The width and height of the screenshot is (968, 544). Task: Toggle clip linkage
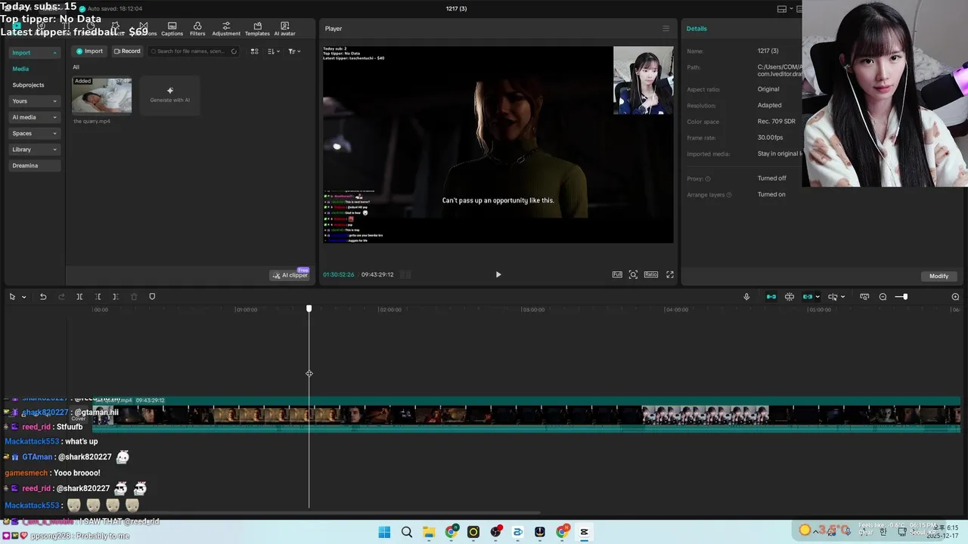[x=807, y=297]
